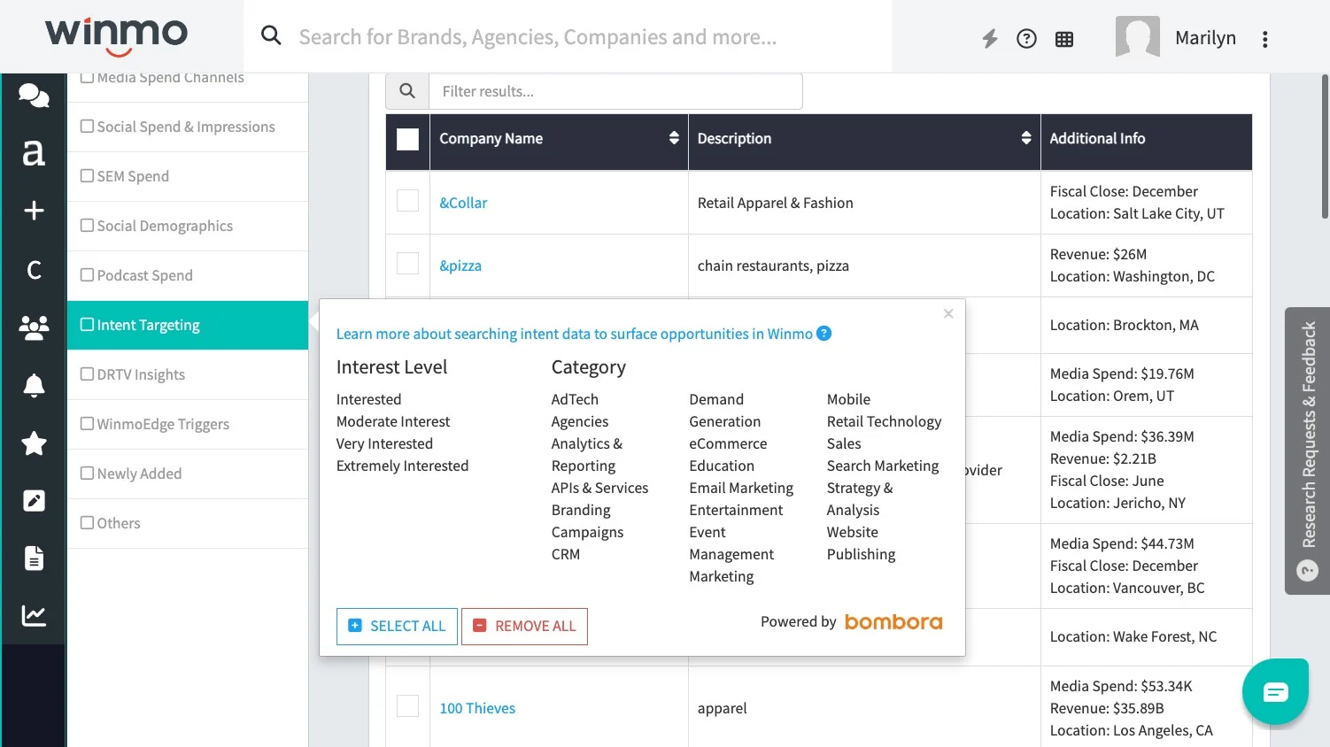The width and height of the screenshot is (1330, 747).
Task: Check the select-all header checkbox
Action: point(407,139)
